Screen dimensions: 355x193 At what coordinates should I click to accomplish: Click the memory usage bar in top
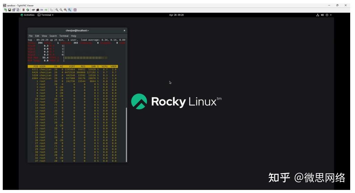86,58
